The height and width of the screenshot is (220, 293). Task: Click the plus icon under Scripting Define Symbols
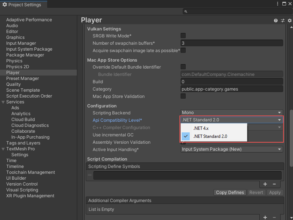click(265, 184)
